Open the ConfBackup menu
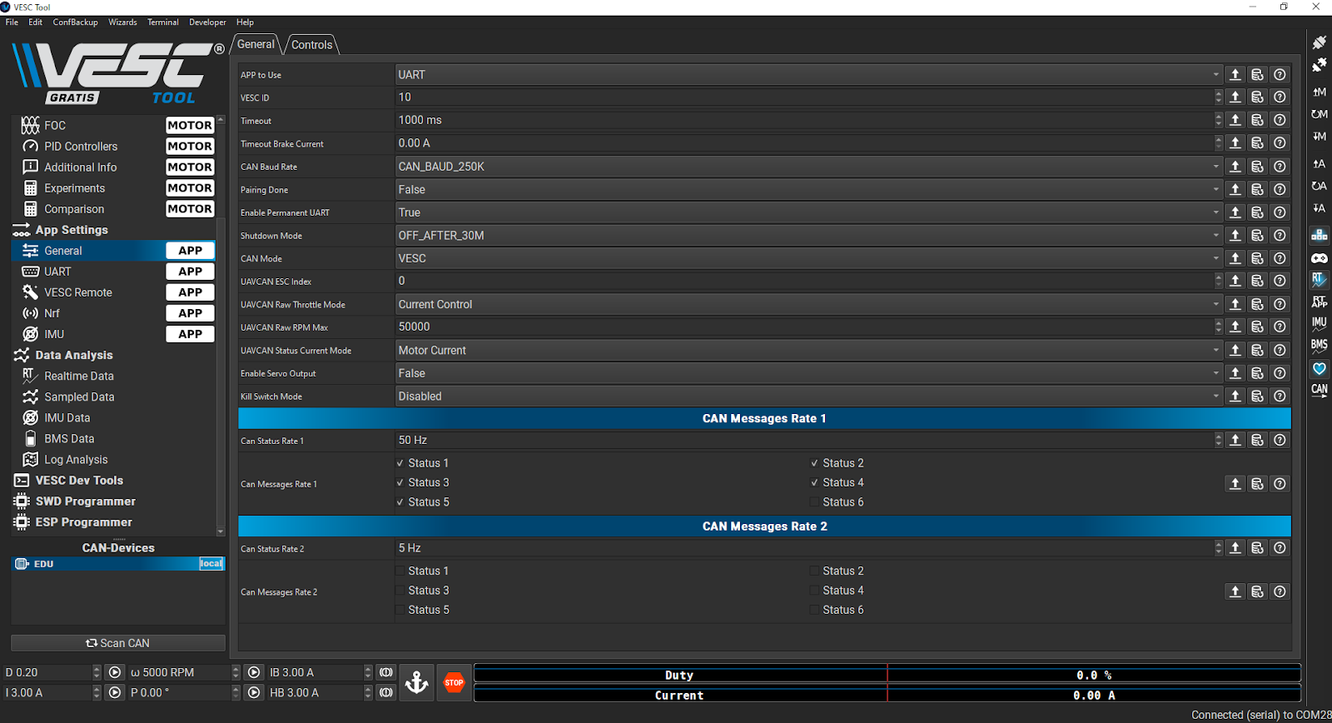The image size is (1332, 723). pos(75,22)
